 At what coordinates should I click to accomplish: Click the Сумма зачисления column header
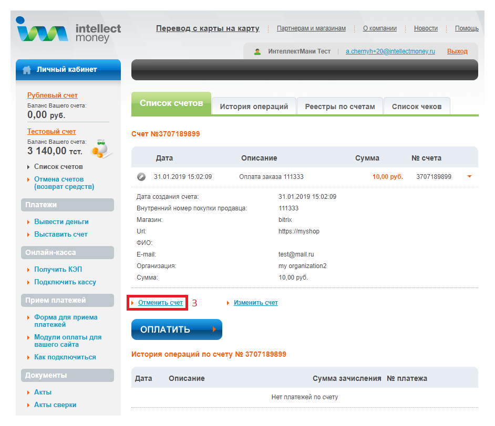tap(347, 378)
